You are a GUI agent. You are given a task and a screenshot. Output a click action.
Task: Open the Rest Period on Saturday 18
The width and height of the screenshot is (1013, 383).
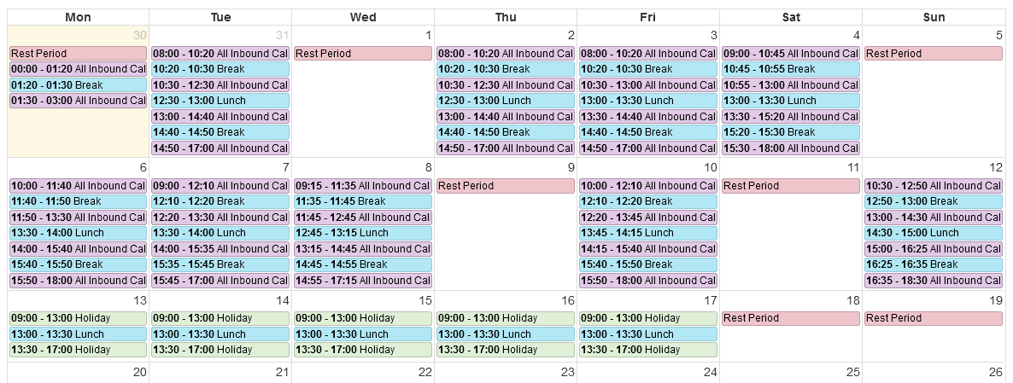[791, 318]
